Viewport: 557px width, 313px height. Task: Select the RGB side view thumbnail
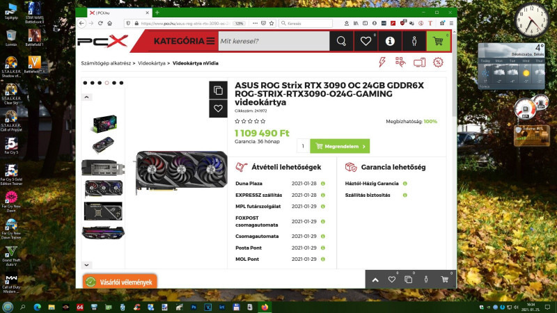coord(103,233)
